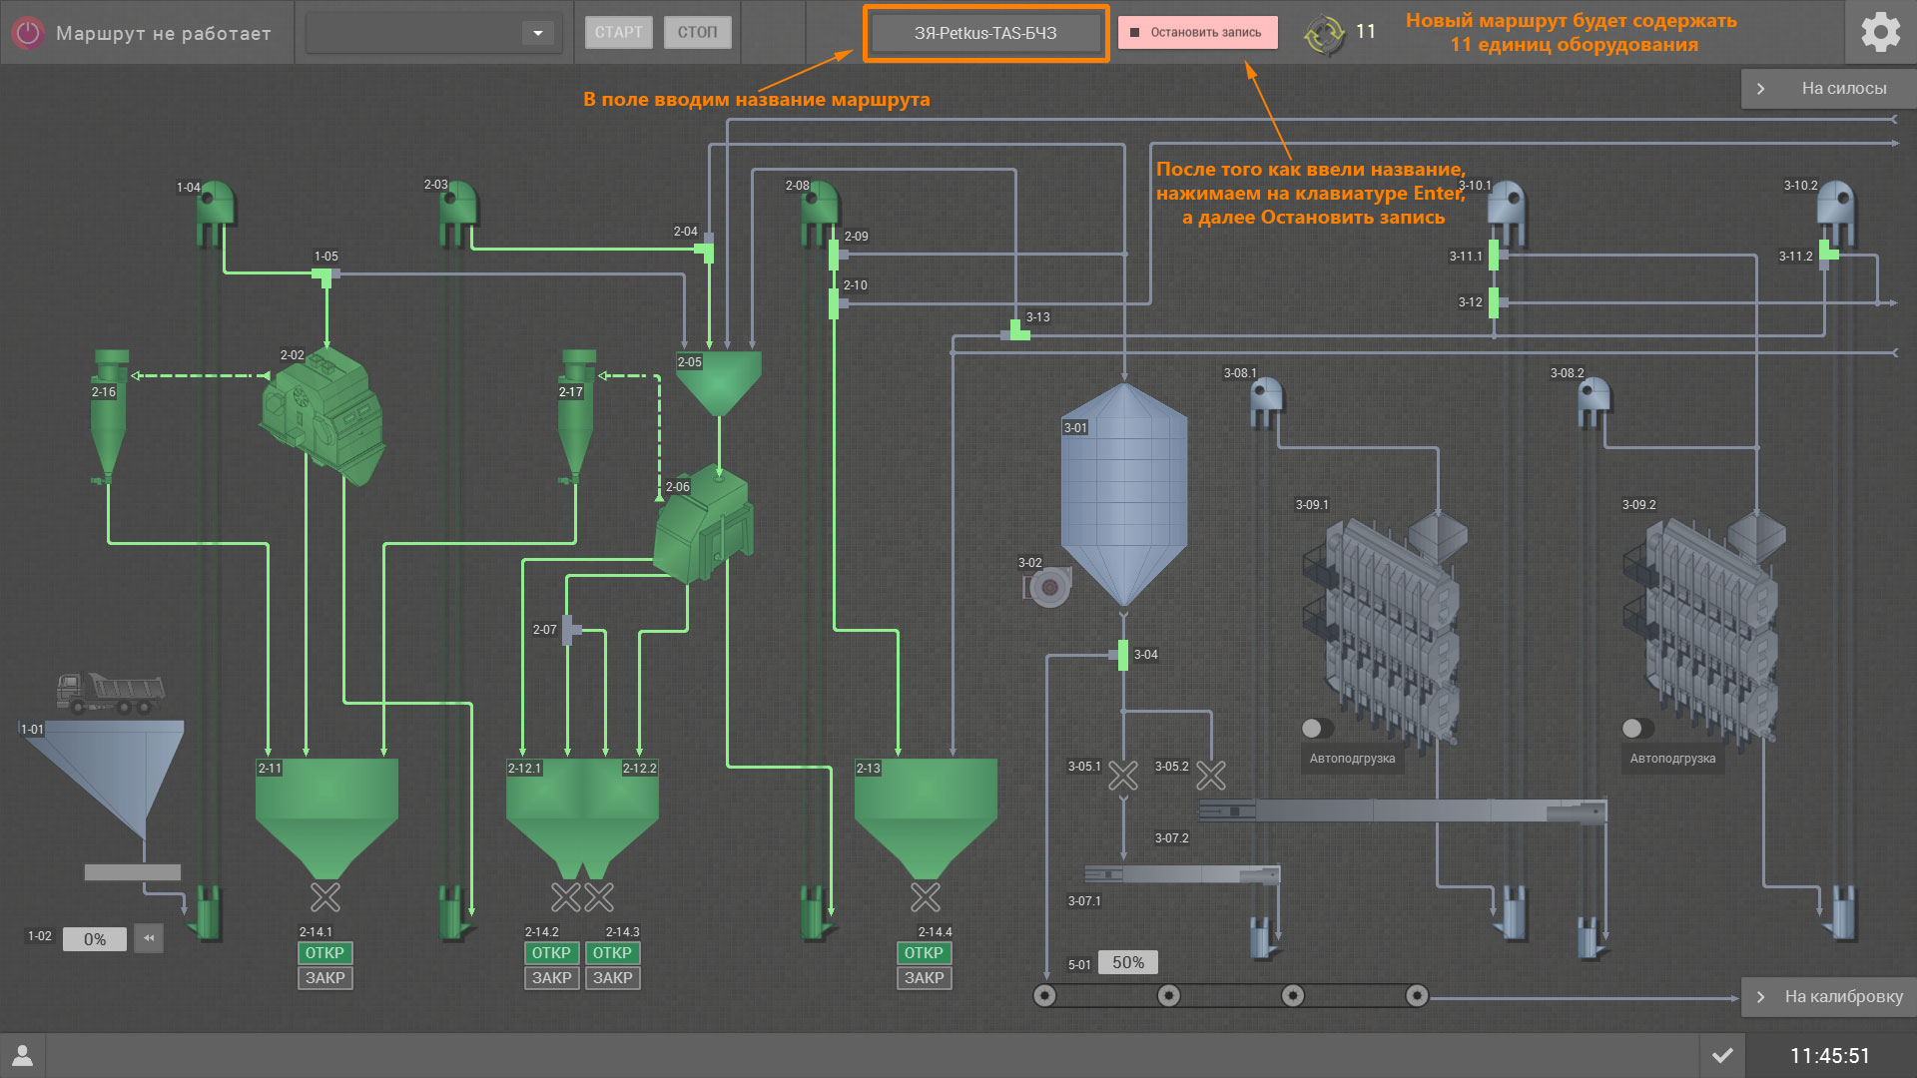
Task: Click the 5-01 50% speed value
Action: [1127, 962]
